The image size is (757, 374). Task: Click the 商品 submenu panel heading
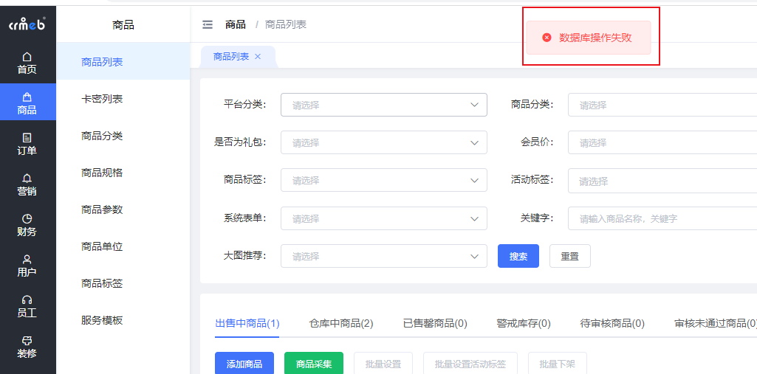click(123, 25)
